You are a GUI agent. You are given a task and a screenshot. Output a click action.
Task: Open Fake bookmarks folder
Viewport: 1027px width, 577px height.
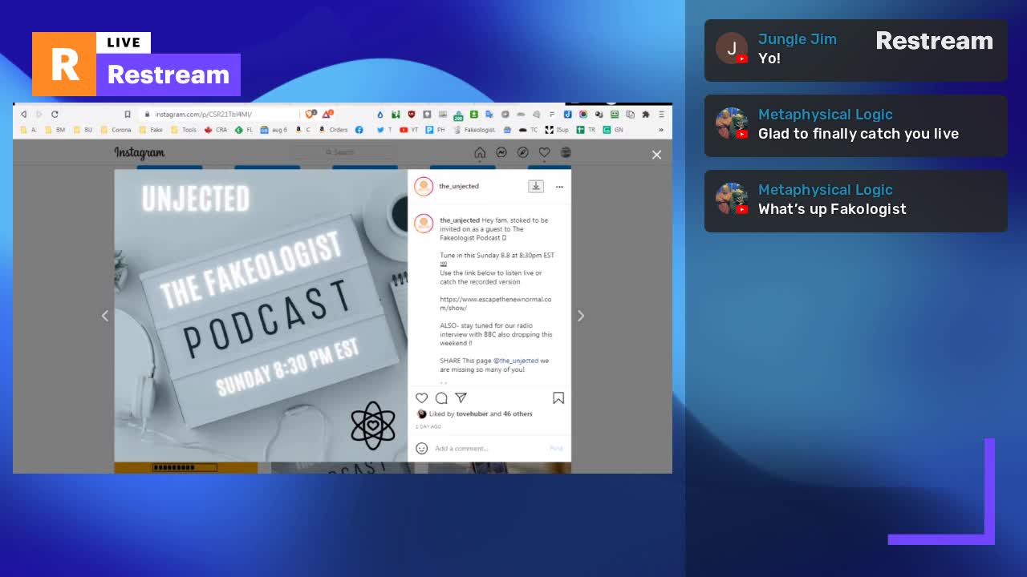(x=150, y=130)
